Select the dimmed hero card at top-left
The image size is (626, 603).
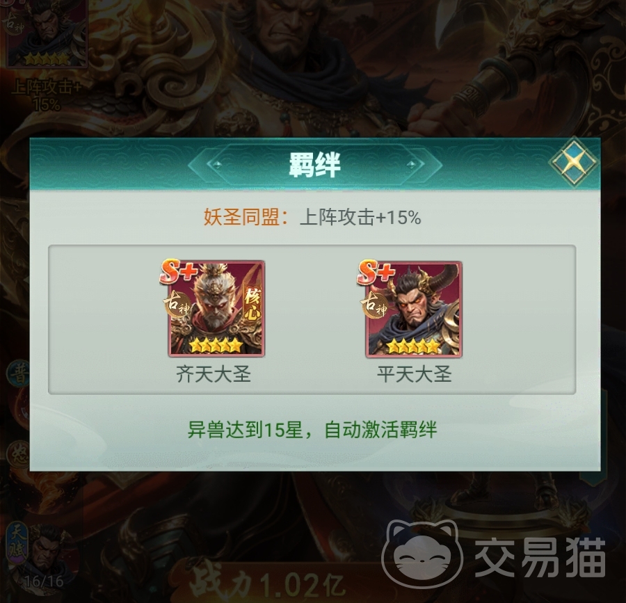click(x=46, y=33)
